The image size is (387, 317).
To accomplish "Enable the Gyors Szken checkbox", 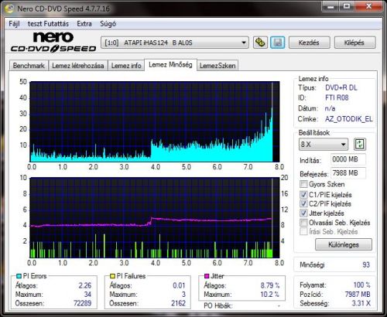I will click(x=303, y=184).
